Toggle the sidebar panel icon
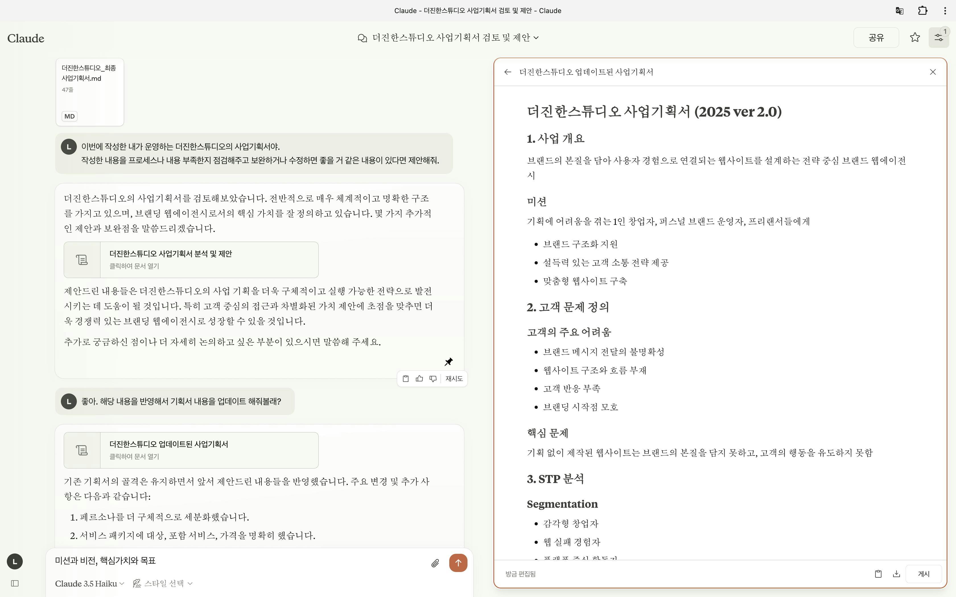The image size is (956, 597). pos(15,583)
